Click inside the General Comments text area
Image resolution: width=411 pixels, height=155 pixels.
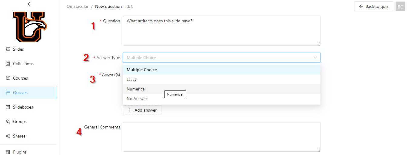[x=221, y=137]
